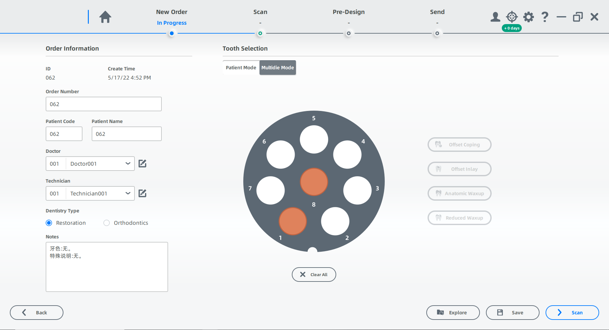Edit Technician entry with pencil icon
Screen dimensions: 609x330
[142, 193]
